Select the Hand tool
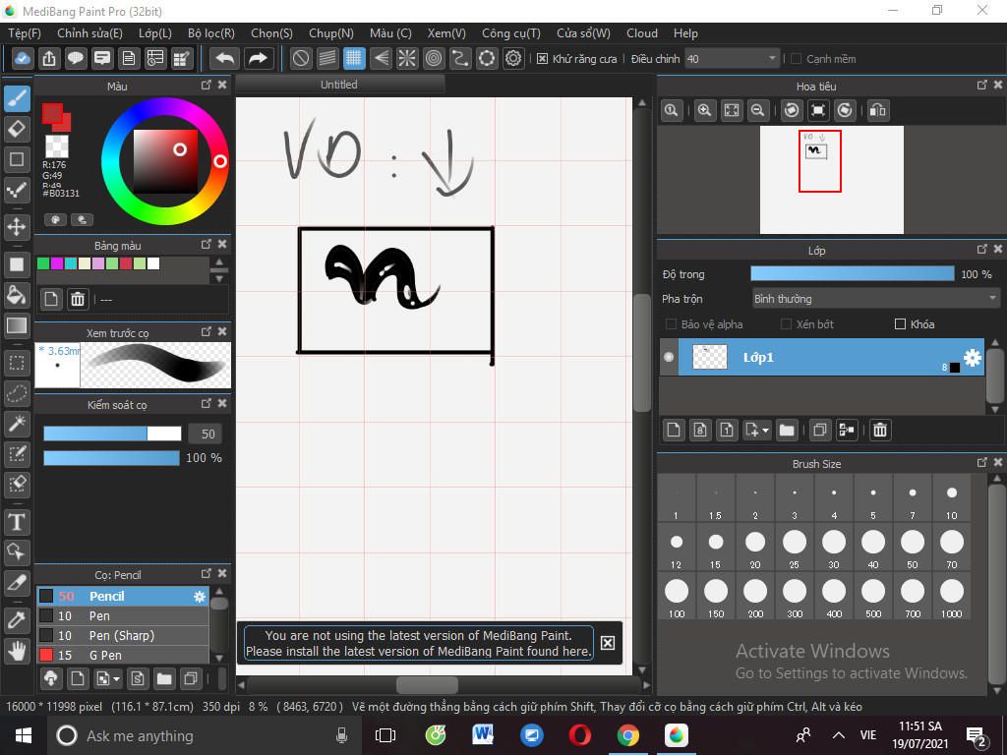Image resolution: width=1007 pixels, height=755 pixels. point(17,651)
